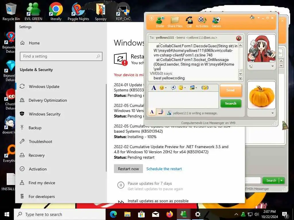The image size is (294, 220).
Task: Open the Mail app from taskbar
Action: (x=155, y=214)
